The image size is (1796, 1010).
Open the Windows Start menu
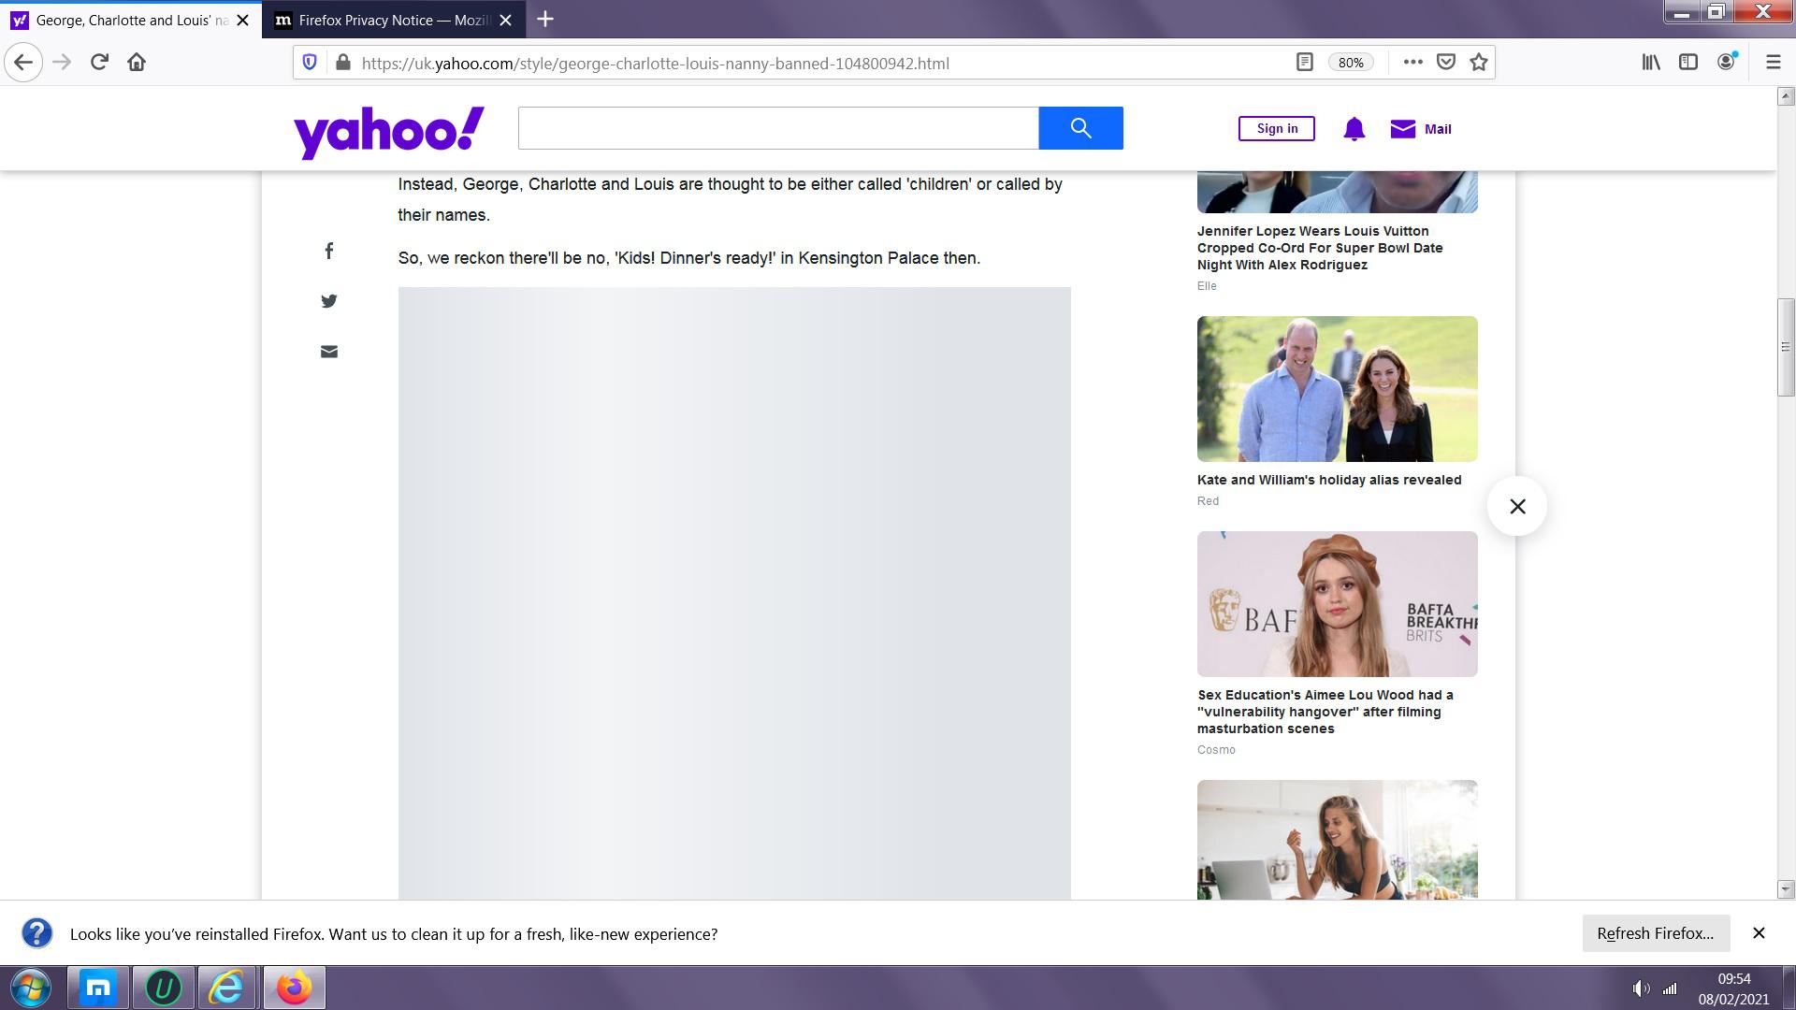[x=30, y=988]
